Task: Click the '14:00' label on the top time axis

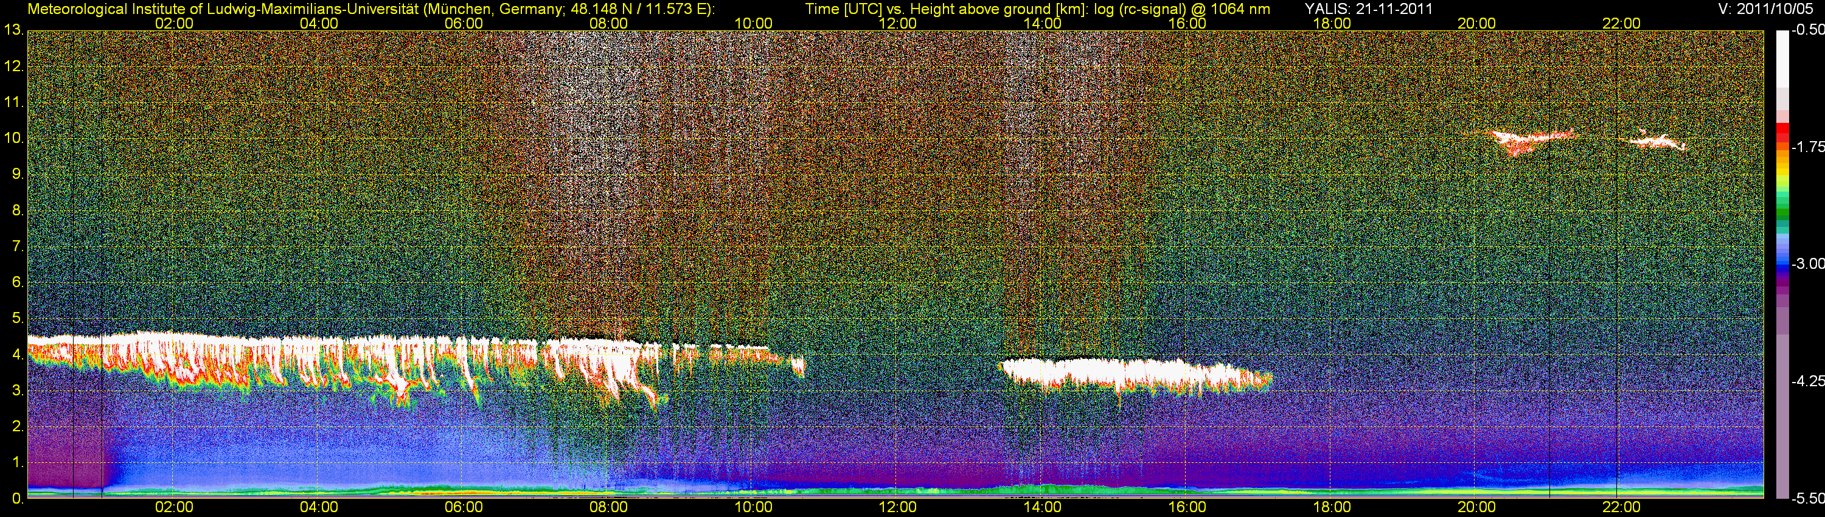Action: [1043, 23]
